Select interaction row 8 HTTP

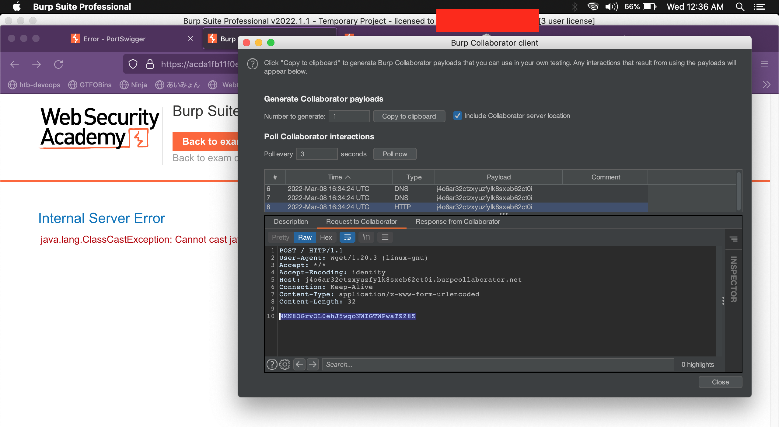pos(456,207)
